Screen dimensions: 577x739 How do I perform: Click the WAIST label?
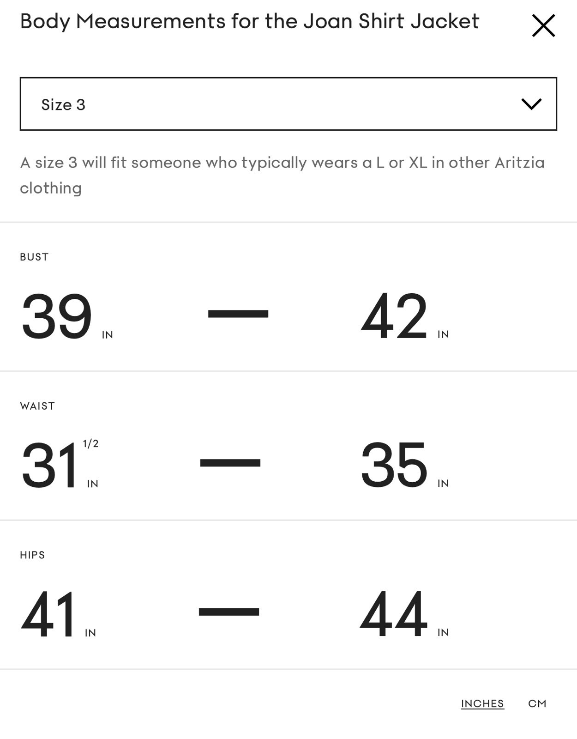[x=37, y=406]
